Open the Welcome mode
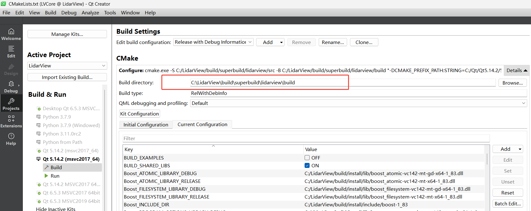 [x=11, y=34]
